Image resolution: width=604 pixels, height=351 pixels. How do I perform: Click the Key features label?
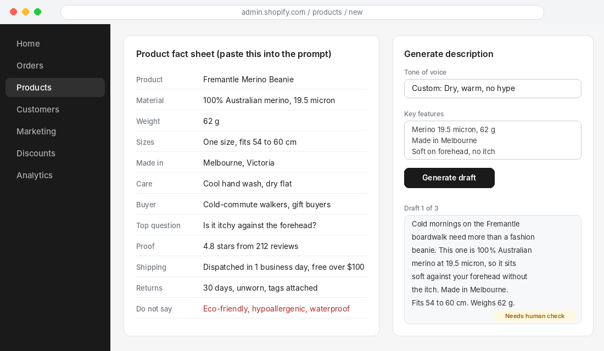click(x=424, y=114)
